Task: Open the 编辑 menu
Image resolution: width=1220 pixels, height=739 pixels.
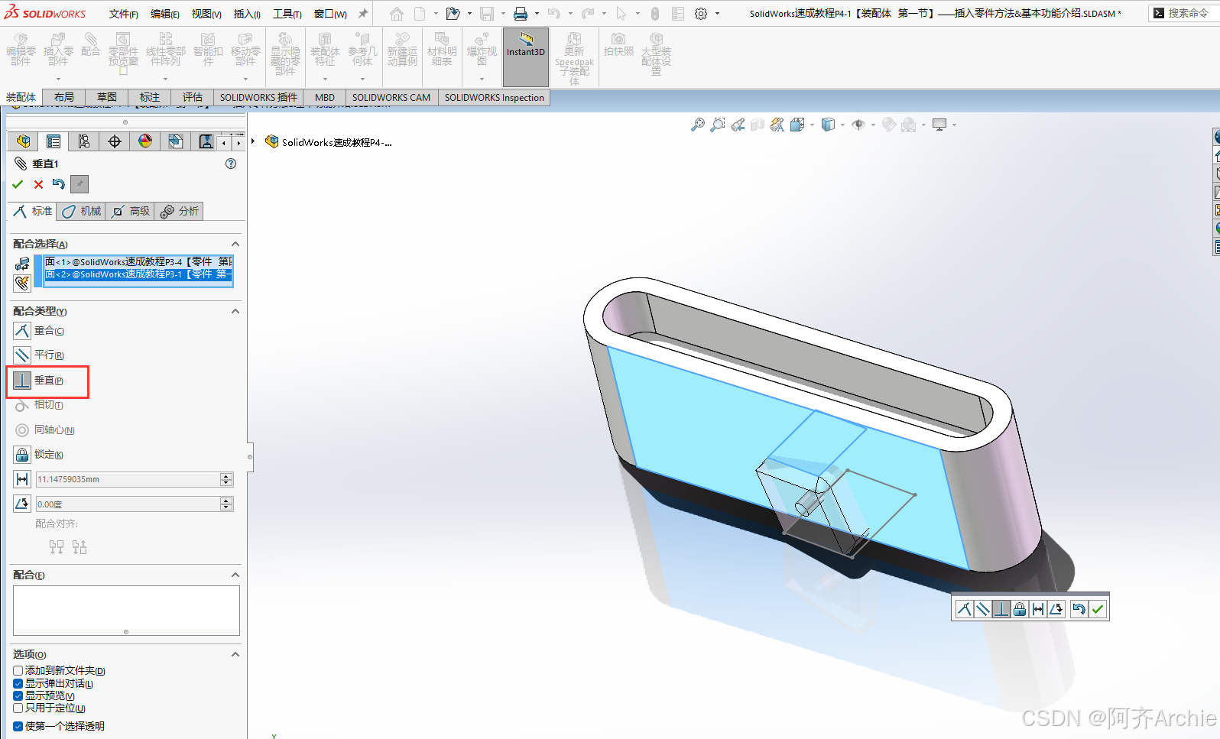Action: tap(165, 14)
